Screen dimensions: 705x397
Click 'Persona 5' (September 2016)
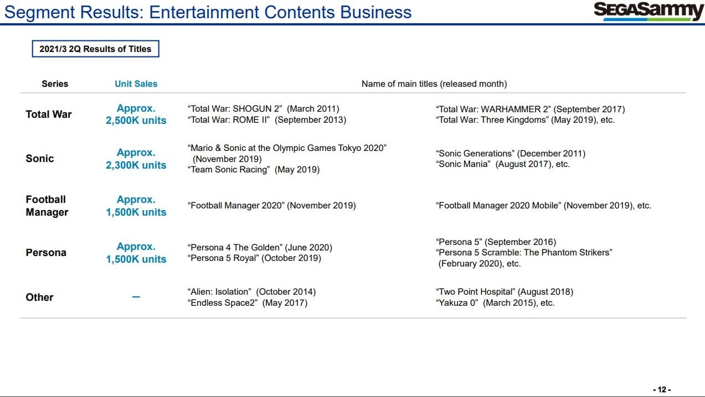[496, 242]
